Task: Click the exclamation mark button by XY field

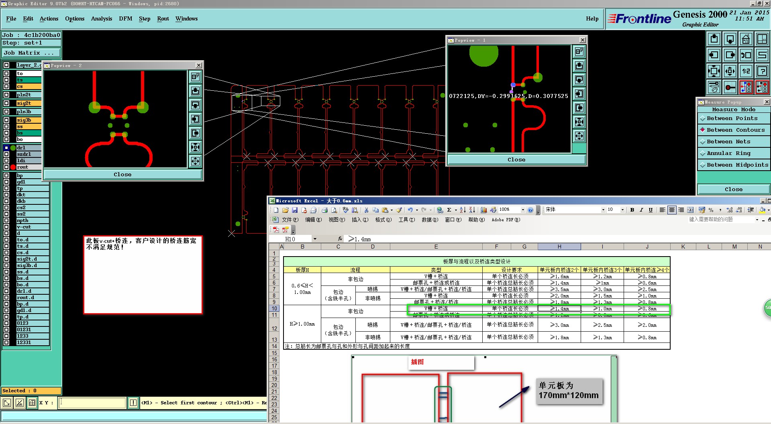Action: point(133,403)
